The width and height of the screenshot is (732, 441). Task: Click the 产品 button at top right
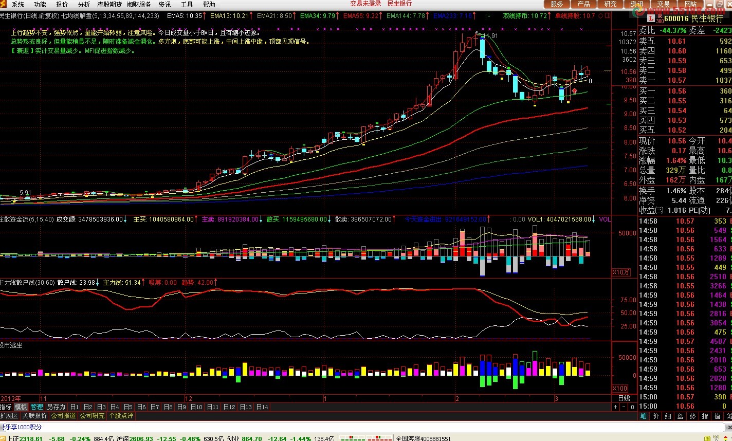coord(583,4)
